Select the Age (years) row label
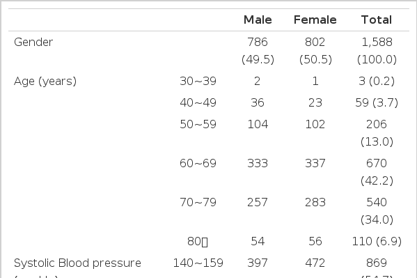Screen dimensions: 417x278 tap(45, 82)
